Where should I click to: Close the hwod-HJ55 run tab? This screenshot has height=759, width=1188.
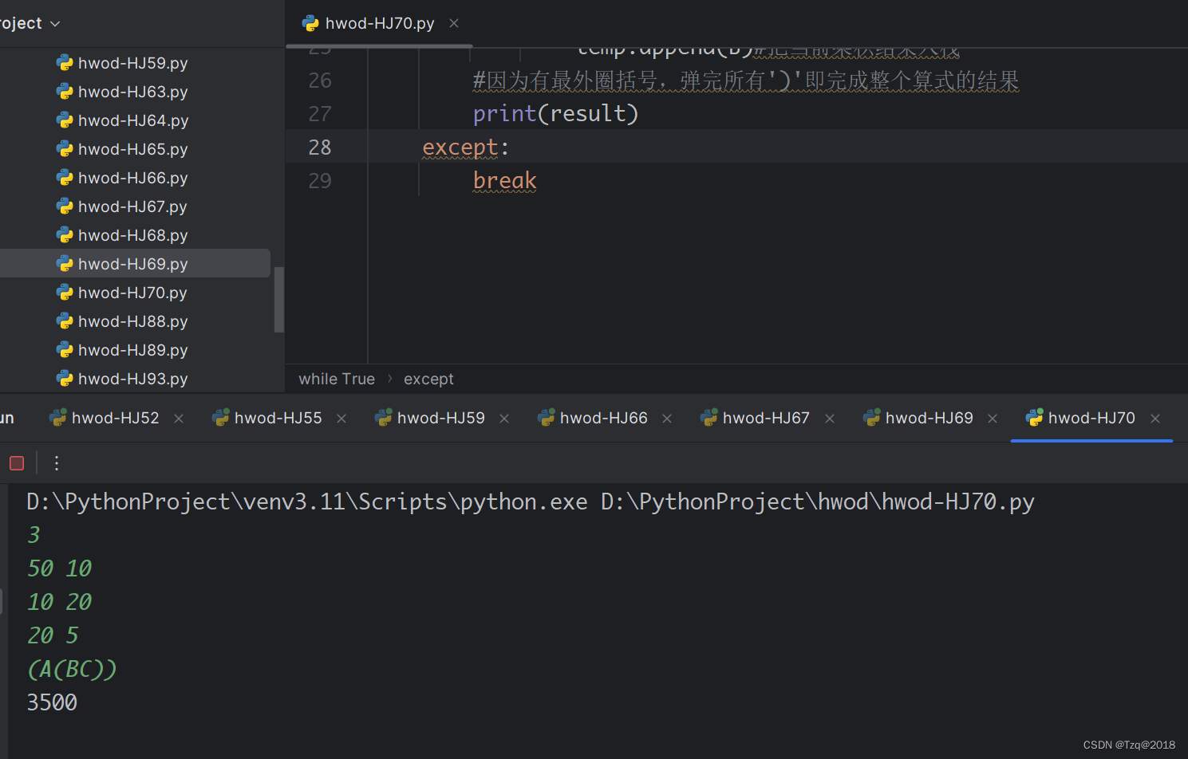click(x=341, y=419)
